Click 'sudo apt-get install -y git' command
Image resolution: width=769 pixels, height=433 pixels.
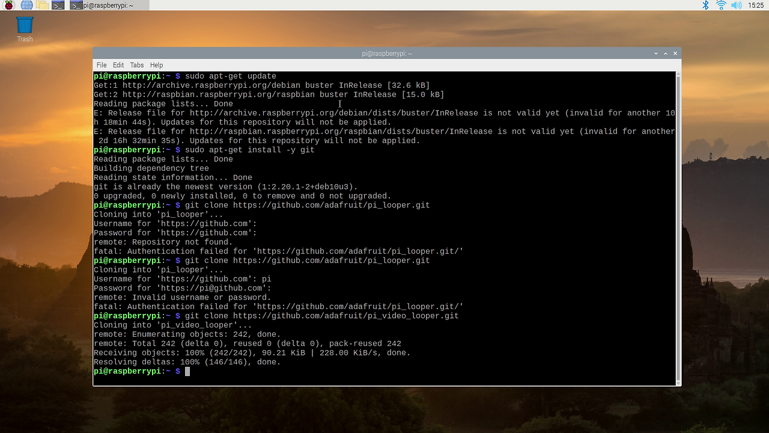[250, 150]
